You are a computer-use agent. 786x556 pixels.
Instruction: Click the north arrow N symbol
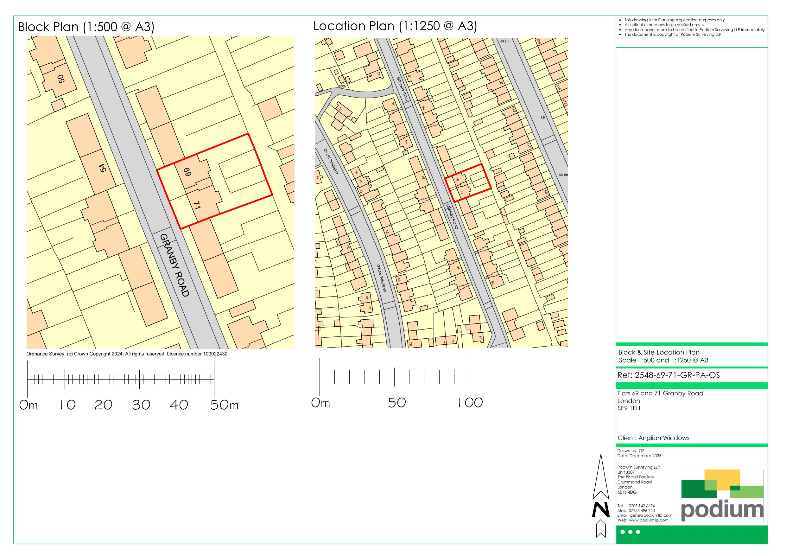coord(601,510)
